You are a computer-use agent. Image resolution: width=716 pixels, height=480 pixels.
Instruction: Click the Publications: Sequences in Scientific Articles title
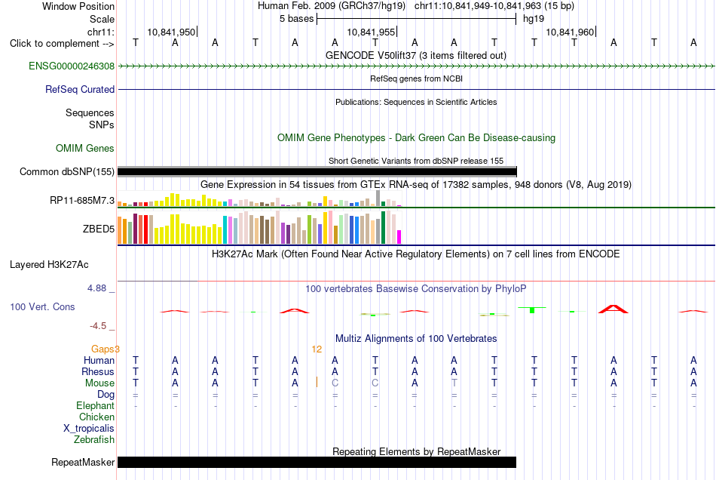click(416, 102)
